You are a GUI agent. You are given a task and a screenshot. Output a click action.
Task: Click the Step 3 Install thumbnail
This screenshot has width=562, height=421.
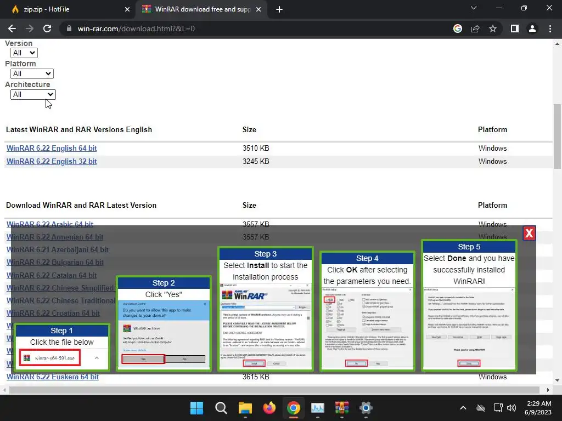pyautogui.click(x=266, y=309)
